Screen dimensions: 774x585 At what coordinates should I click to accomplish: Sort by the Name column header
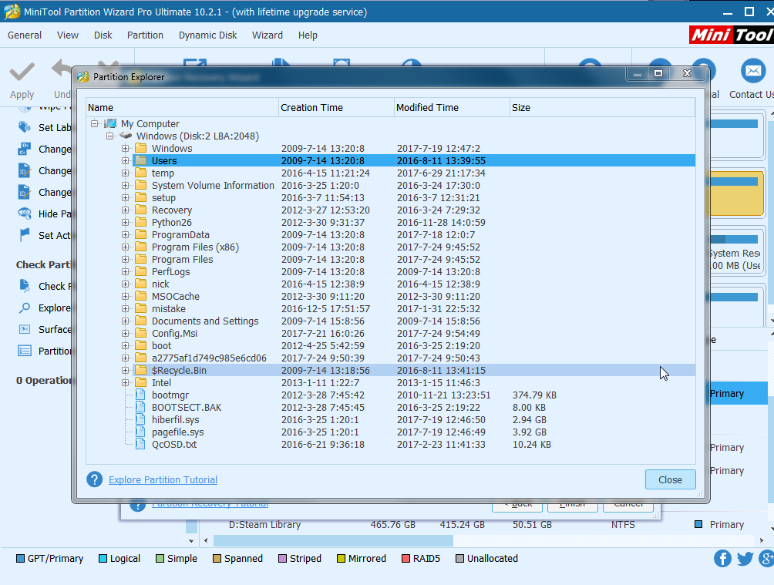coord(182,107)
